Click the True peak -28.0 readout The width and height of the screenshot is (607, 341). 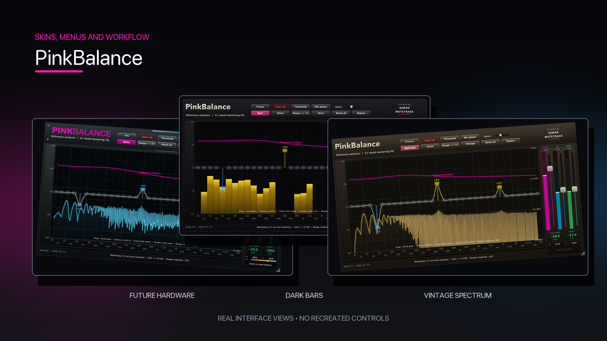tap(555, 236)
